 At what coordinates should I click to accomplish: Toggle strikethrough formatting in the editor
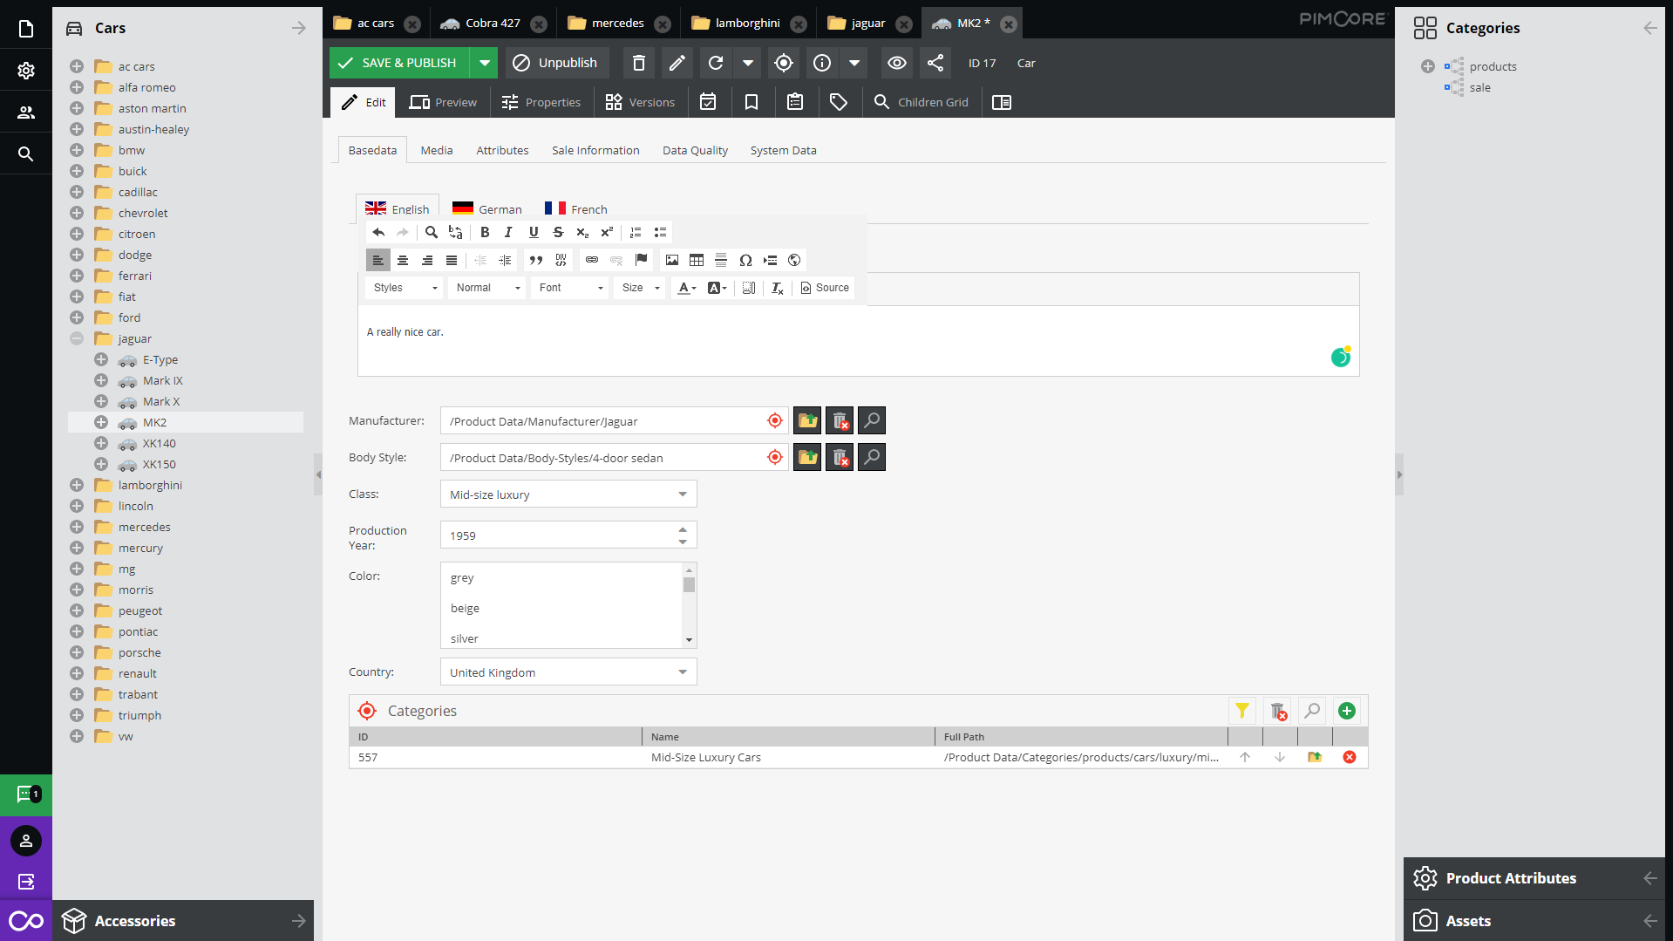point(558,232)
